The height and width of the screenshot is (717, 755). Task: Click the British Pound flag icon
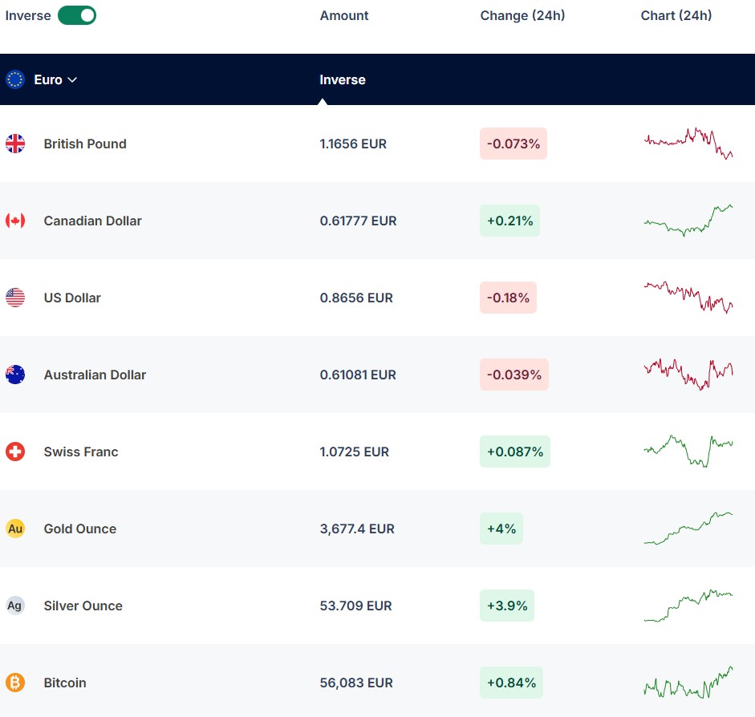tap(15, 144)
